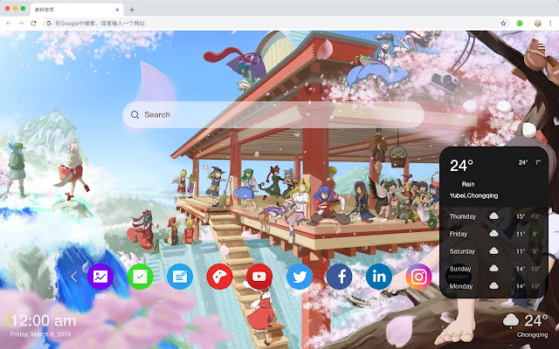This screenshot has width=559, height=349.
Task: Click the Rain condition label
Action: (x=468, y=184)
